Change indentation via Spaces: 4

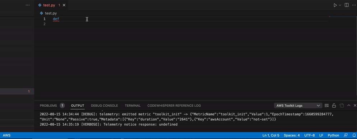click(292, 135)
